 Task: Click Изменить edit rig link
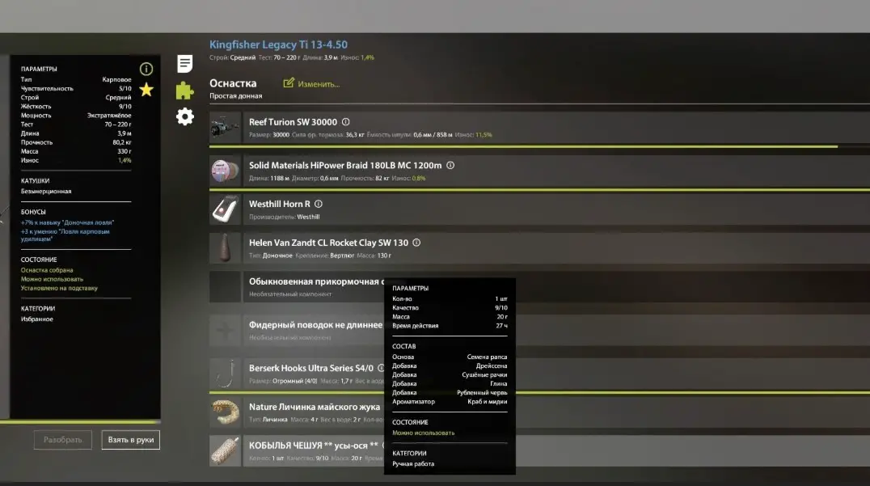[311, 84]
